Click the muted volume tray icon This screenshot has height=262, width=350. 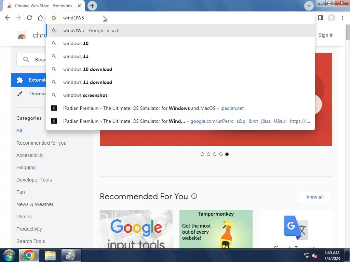click(x=315, y=256)
